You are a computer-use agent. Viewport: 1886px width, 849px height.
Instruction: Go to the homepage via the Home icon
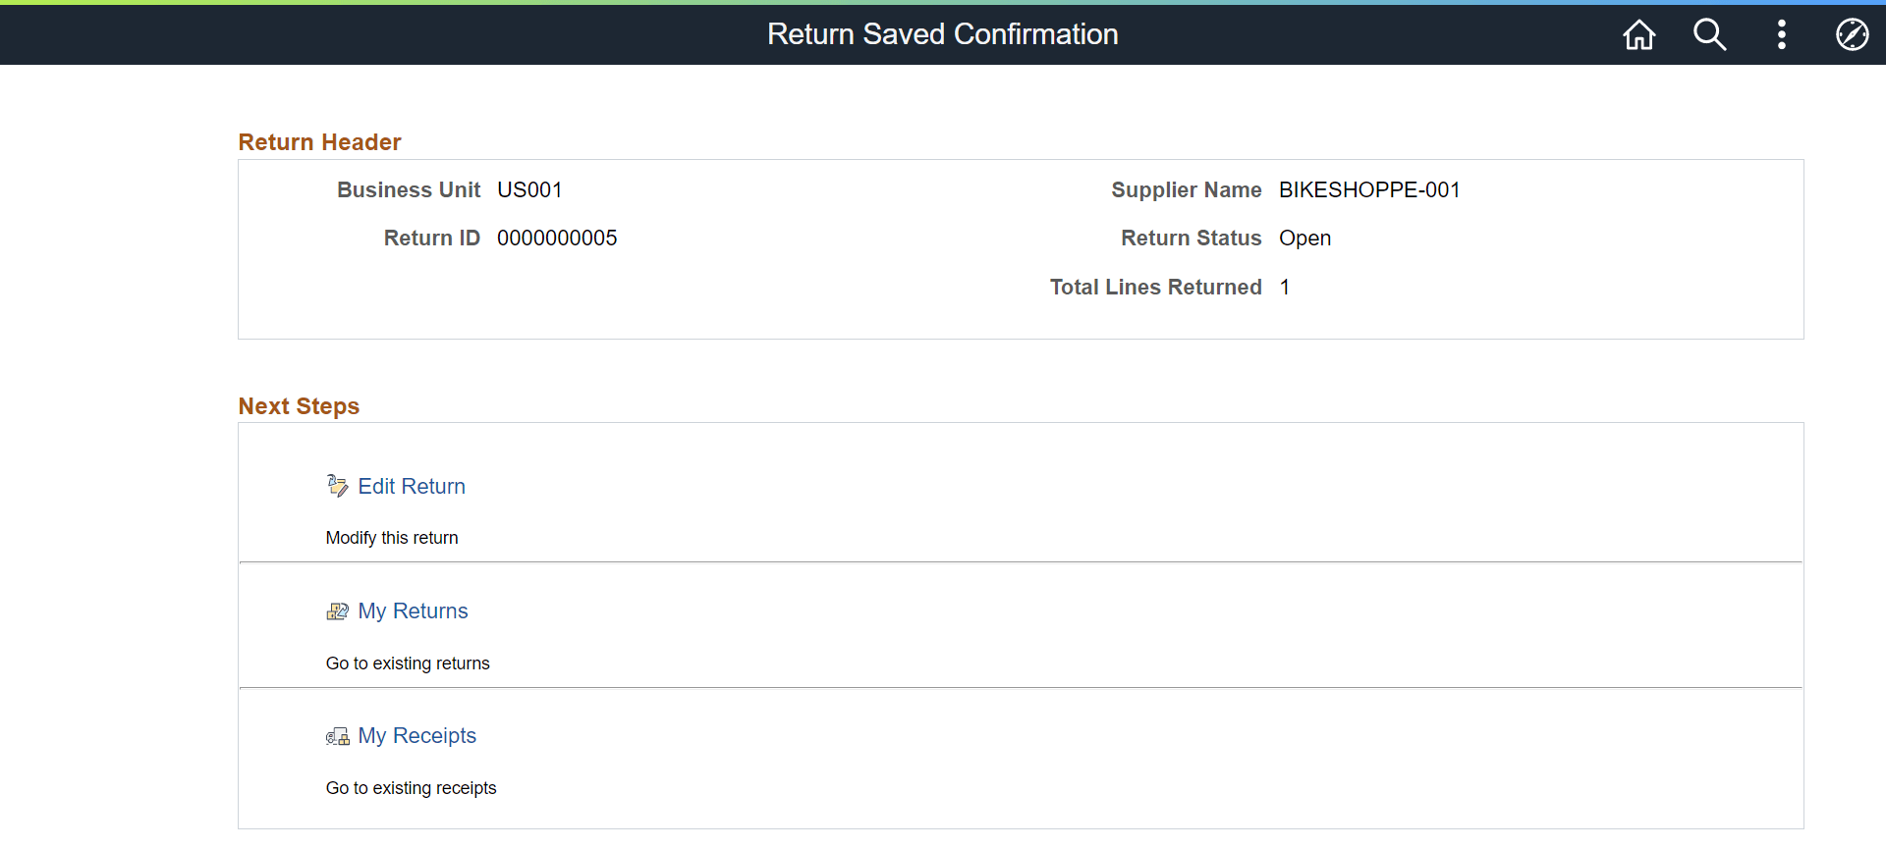click(1638, 34)
